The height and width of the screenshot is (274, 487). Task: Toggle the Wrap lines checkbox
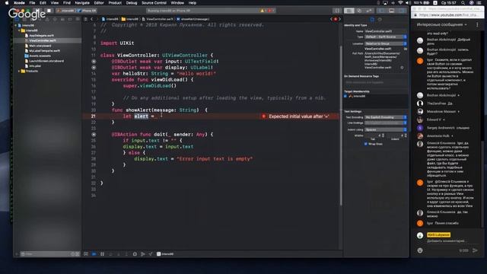365,144
